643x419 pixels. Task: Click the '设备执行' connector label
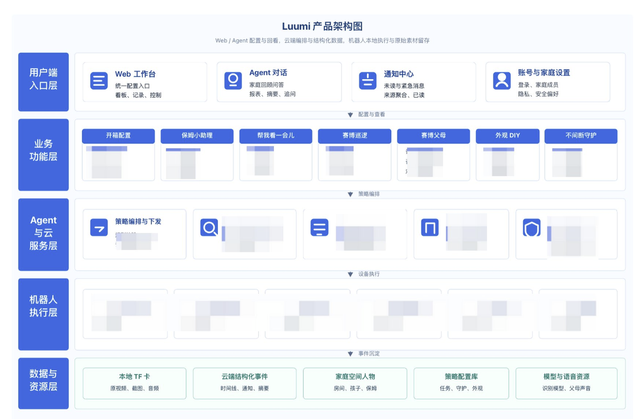(x=369, y=274)
